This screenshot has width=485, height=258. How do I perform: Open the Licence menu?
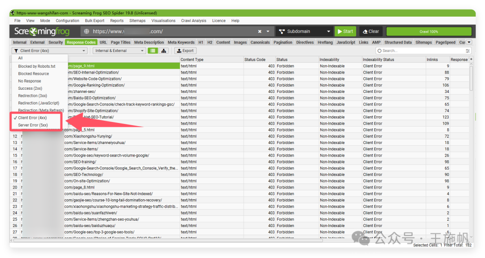[219, 21]
